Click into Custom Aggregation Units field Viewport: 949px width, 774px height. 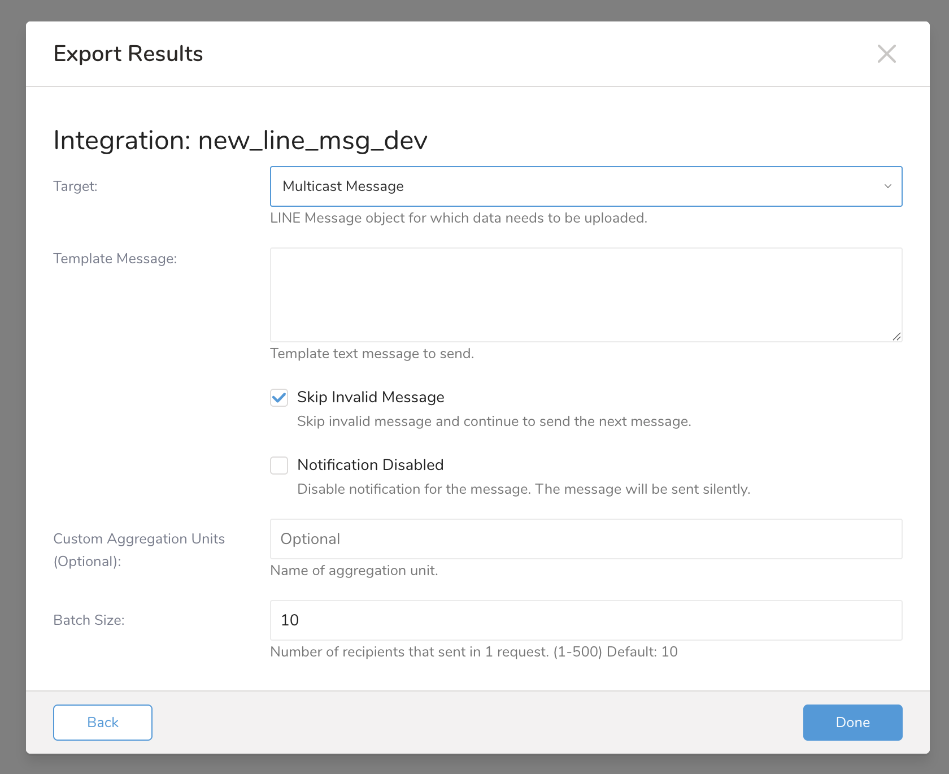point(585,539)
